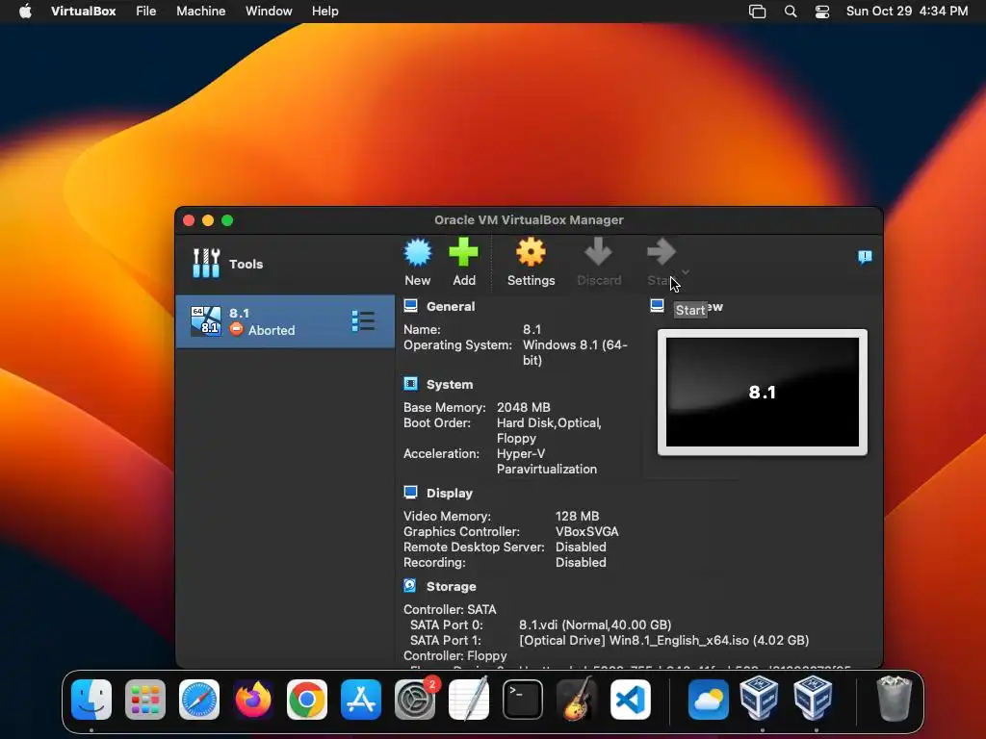Open the Weather app from the Dock
The image size is (986, 739).
(708, 699)
